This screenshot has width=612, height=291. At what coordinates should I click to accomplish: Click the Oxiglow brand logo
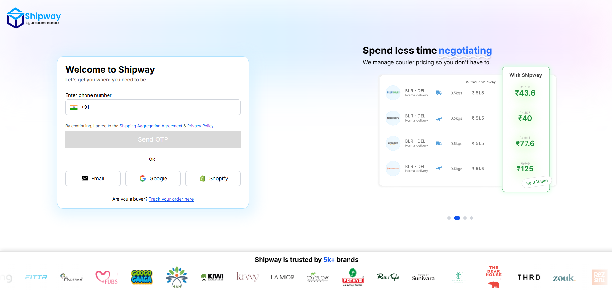click(x=318, y=277)
